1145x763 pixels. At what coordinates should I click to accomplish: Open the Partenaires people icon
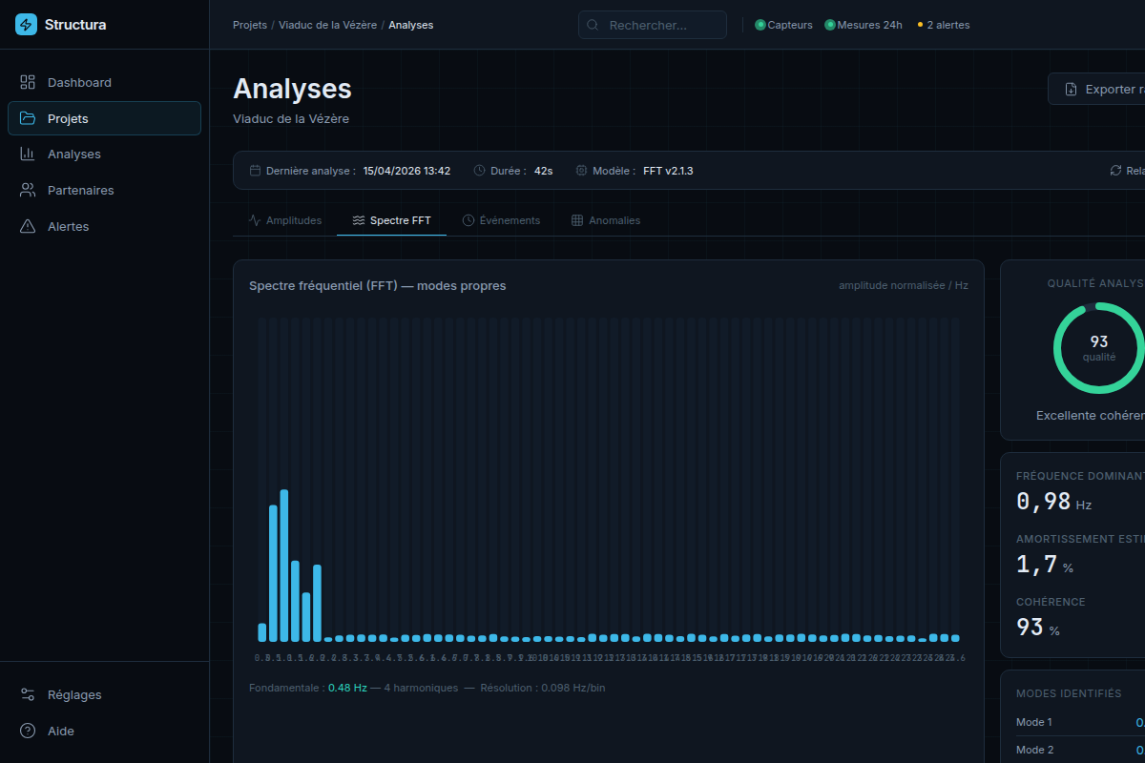pos(28,190)
